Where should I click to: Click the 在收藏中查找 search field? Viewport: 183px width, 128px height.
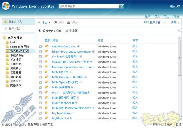point(89,6)
